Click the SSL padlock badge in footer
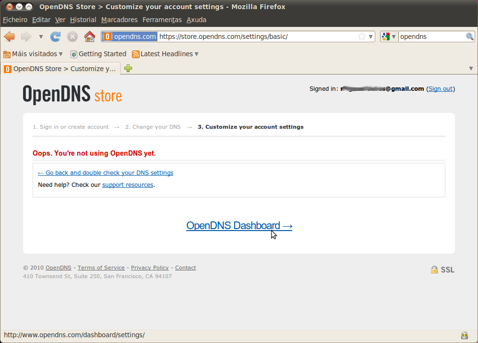Screen dimensions: 478x343 click(x=442, y=270)
